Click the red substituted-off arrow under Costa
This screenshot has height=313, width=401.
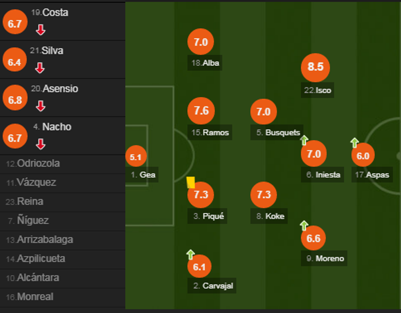tap(40, 30)
